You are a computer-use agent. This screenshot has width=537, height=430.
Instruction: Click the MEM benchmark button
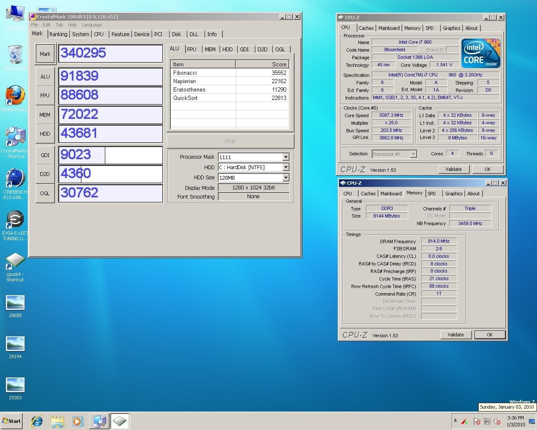click(45, 115)
